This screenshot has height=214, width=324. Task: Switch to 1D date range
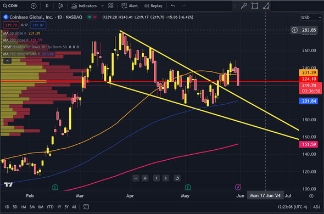pyautogui.click(x=7, y=207)
